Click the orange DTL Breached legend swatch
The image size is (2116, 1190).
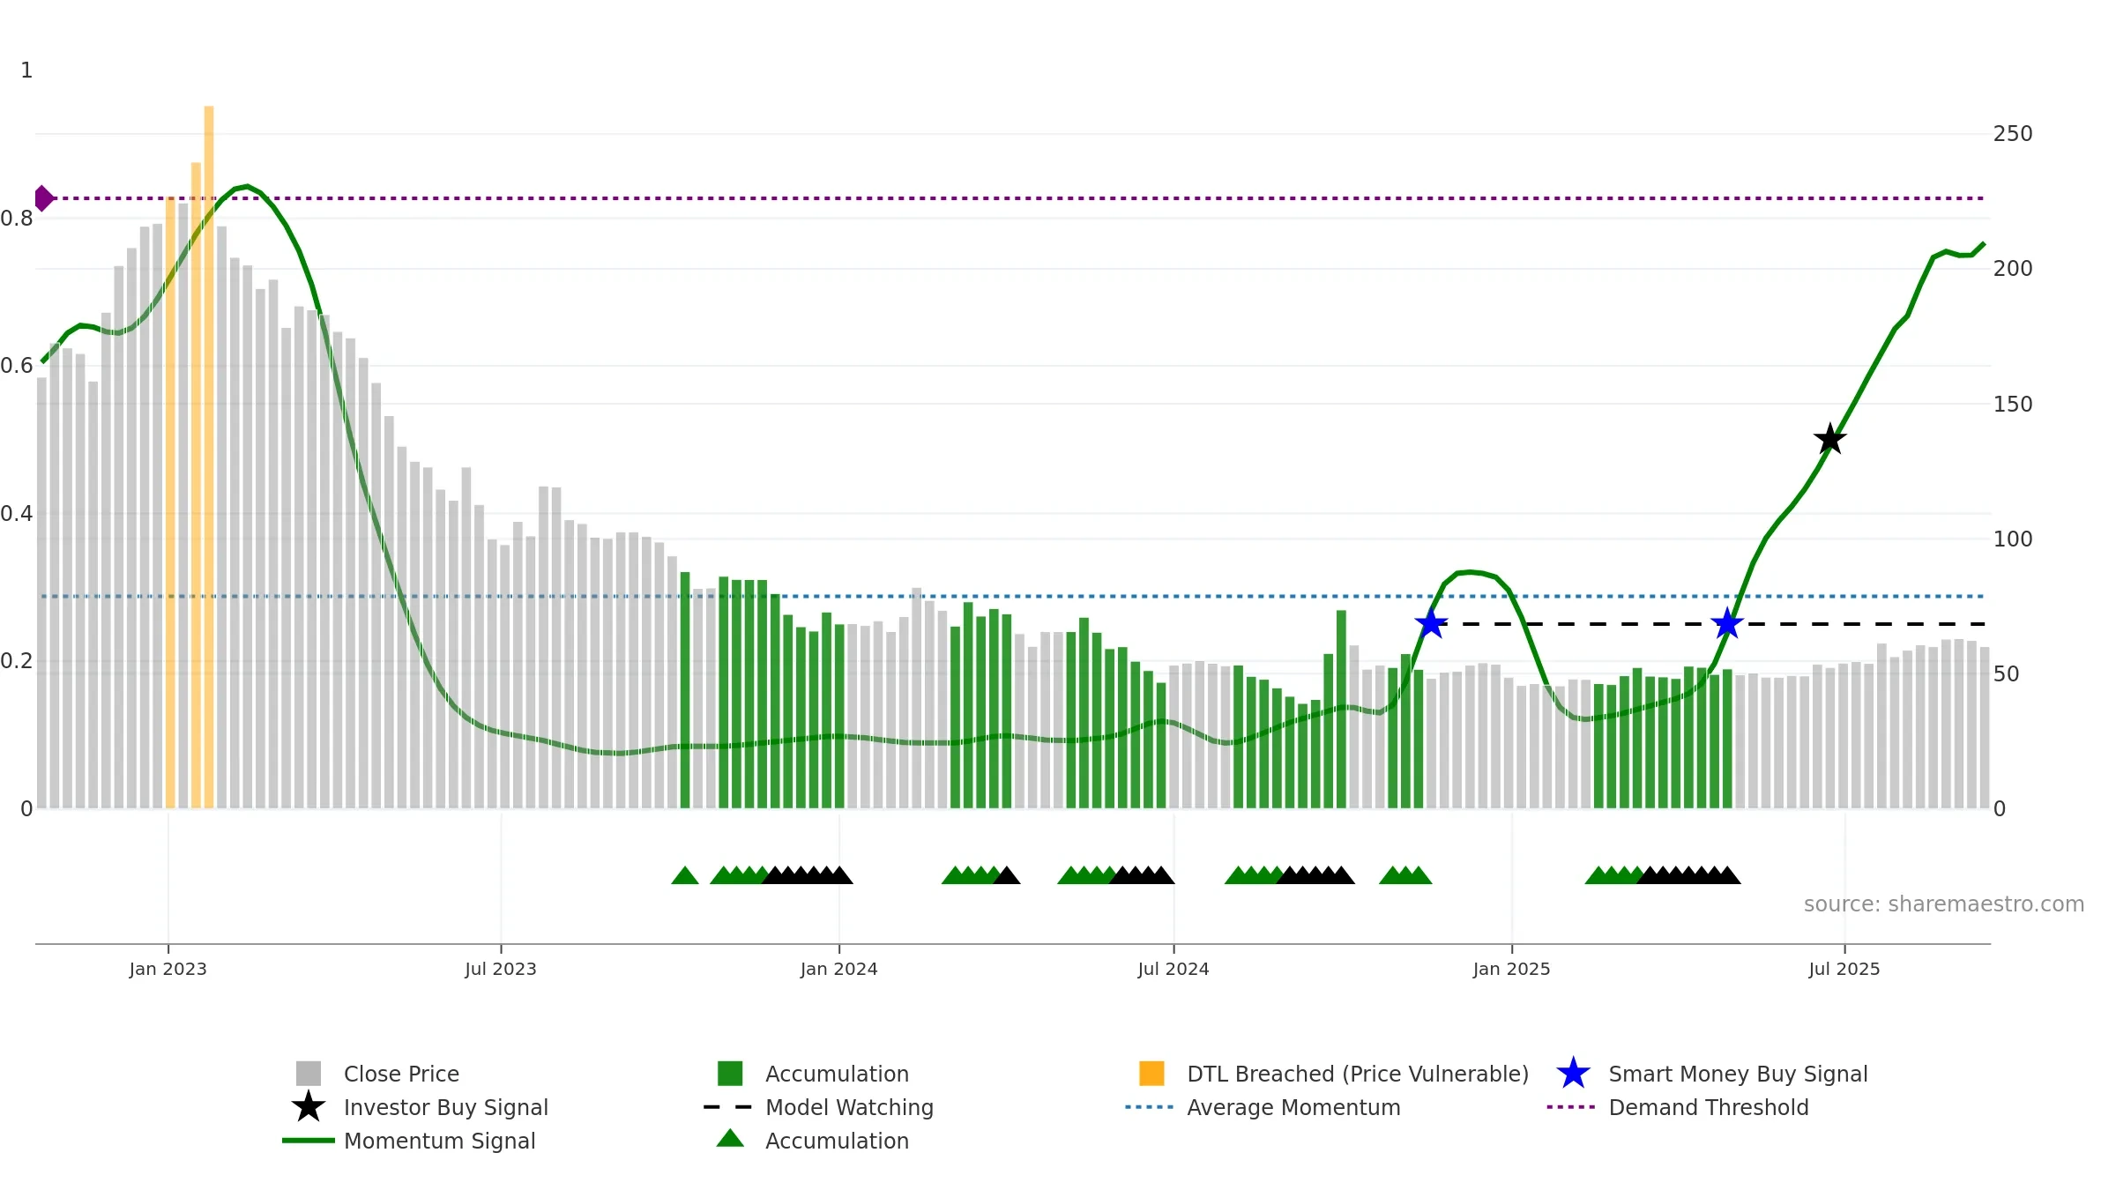click(x=1151, y=1074)
